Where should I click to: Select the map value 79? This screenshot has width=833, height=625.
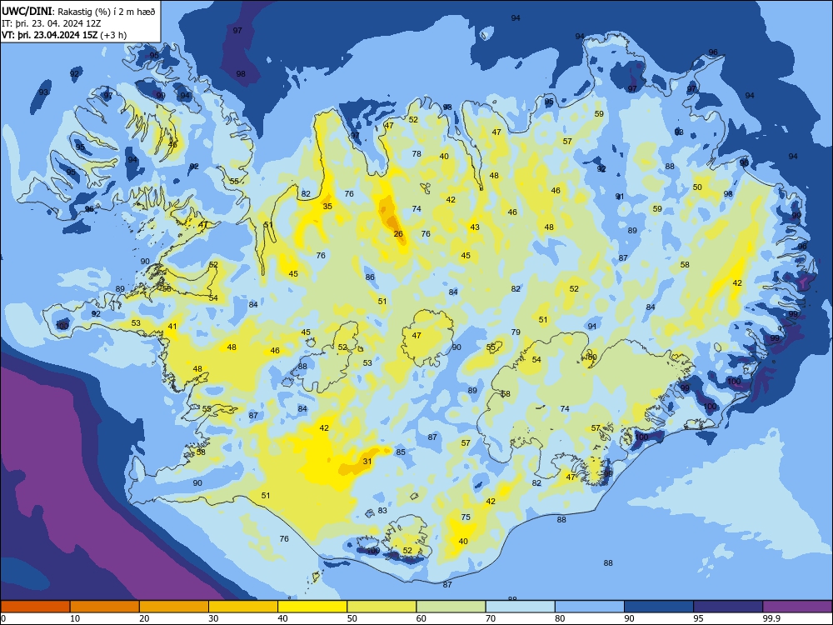(x=516, y=332)
